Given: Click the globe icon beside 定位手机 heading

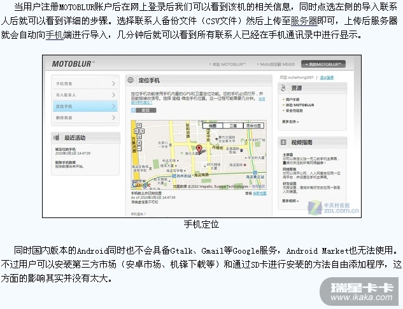Looking at the screenshot, I should [x=131, y=80].
